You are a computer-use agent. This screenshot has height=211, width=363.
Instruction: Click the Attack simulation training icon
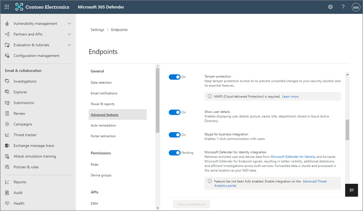tap(7, 156)
